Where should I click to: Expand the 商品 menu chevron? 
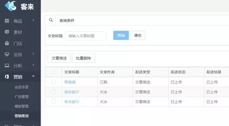[33, 20]
